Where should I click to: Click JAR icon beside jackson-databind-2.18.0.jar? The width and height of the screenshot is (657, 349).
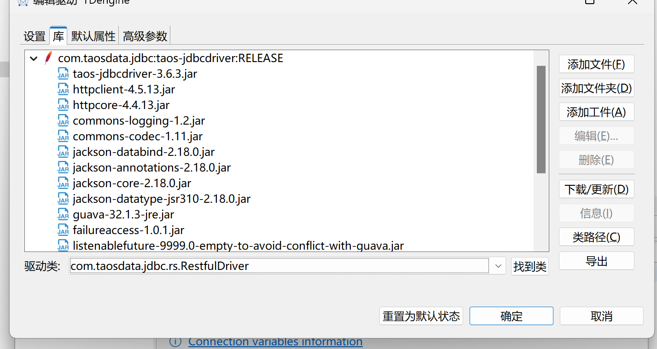(63, 152)
